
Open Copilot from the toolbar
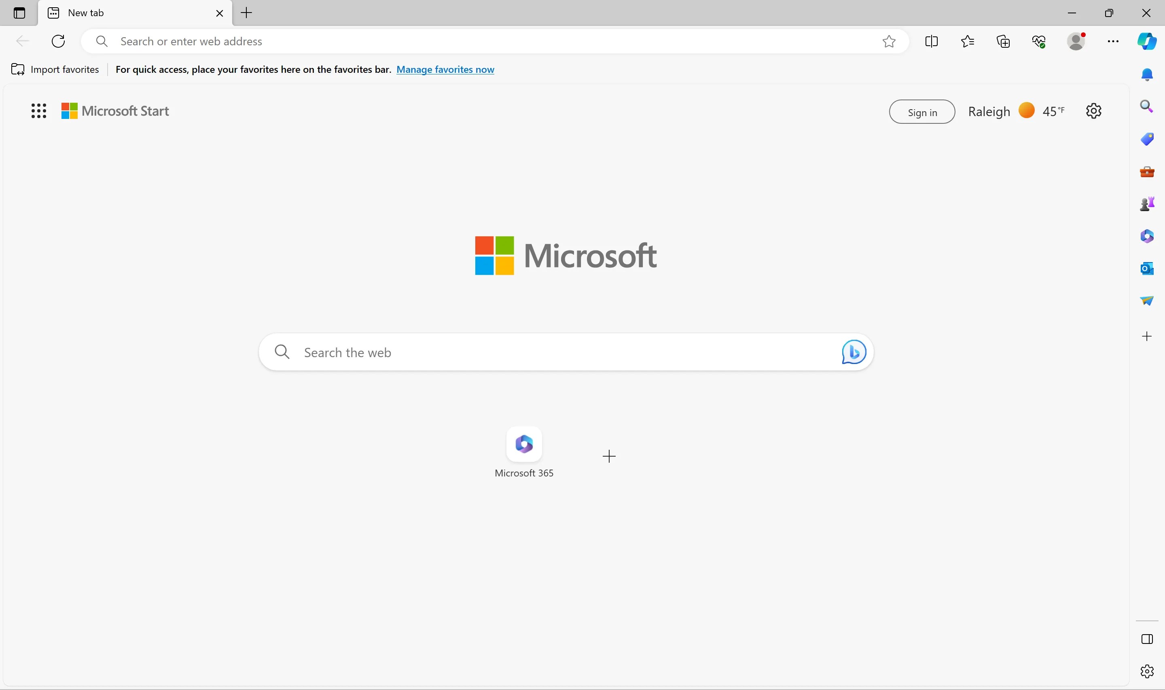coord(1146,41)
